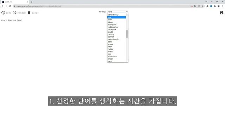Select strawberry from the model list
Image resolution: width=225 pixels, height=126 pixels.
coord(117,15)
